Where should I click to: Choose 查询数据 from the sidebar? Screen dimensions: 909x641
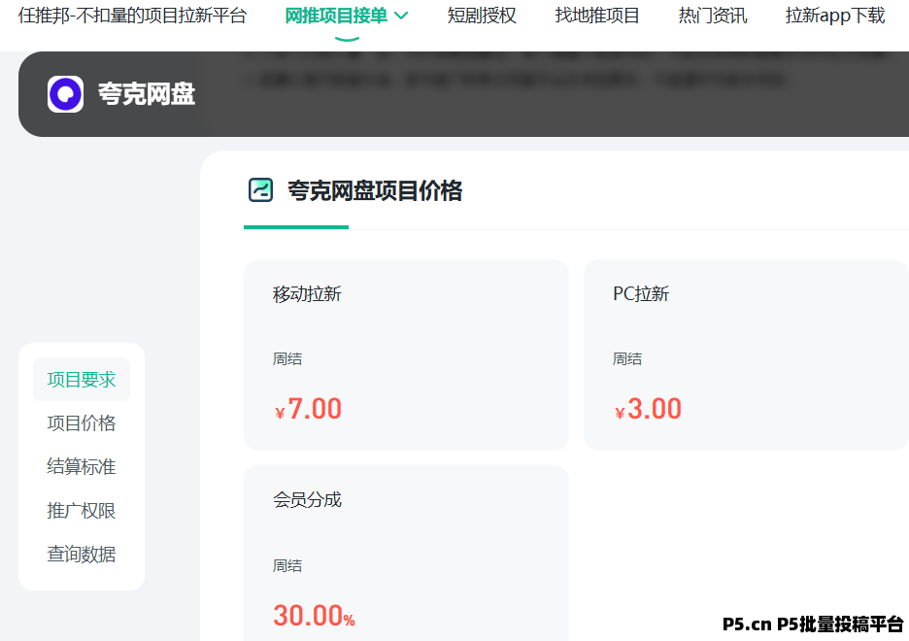(x=82, y=555)
